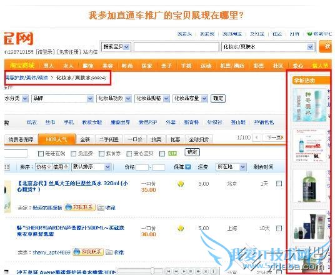Open the 水分类 dropdown
The height and width of the screenshot is (275, 335).
[x=16, y=99]
